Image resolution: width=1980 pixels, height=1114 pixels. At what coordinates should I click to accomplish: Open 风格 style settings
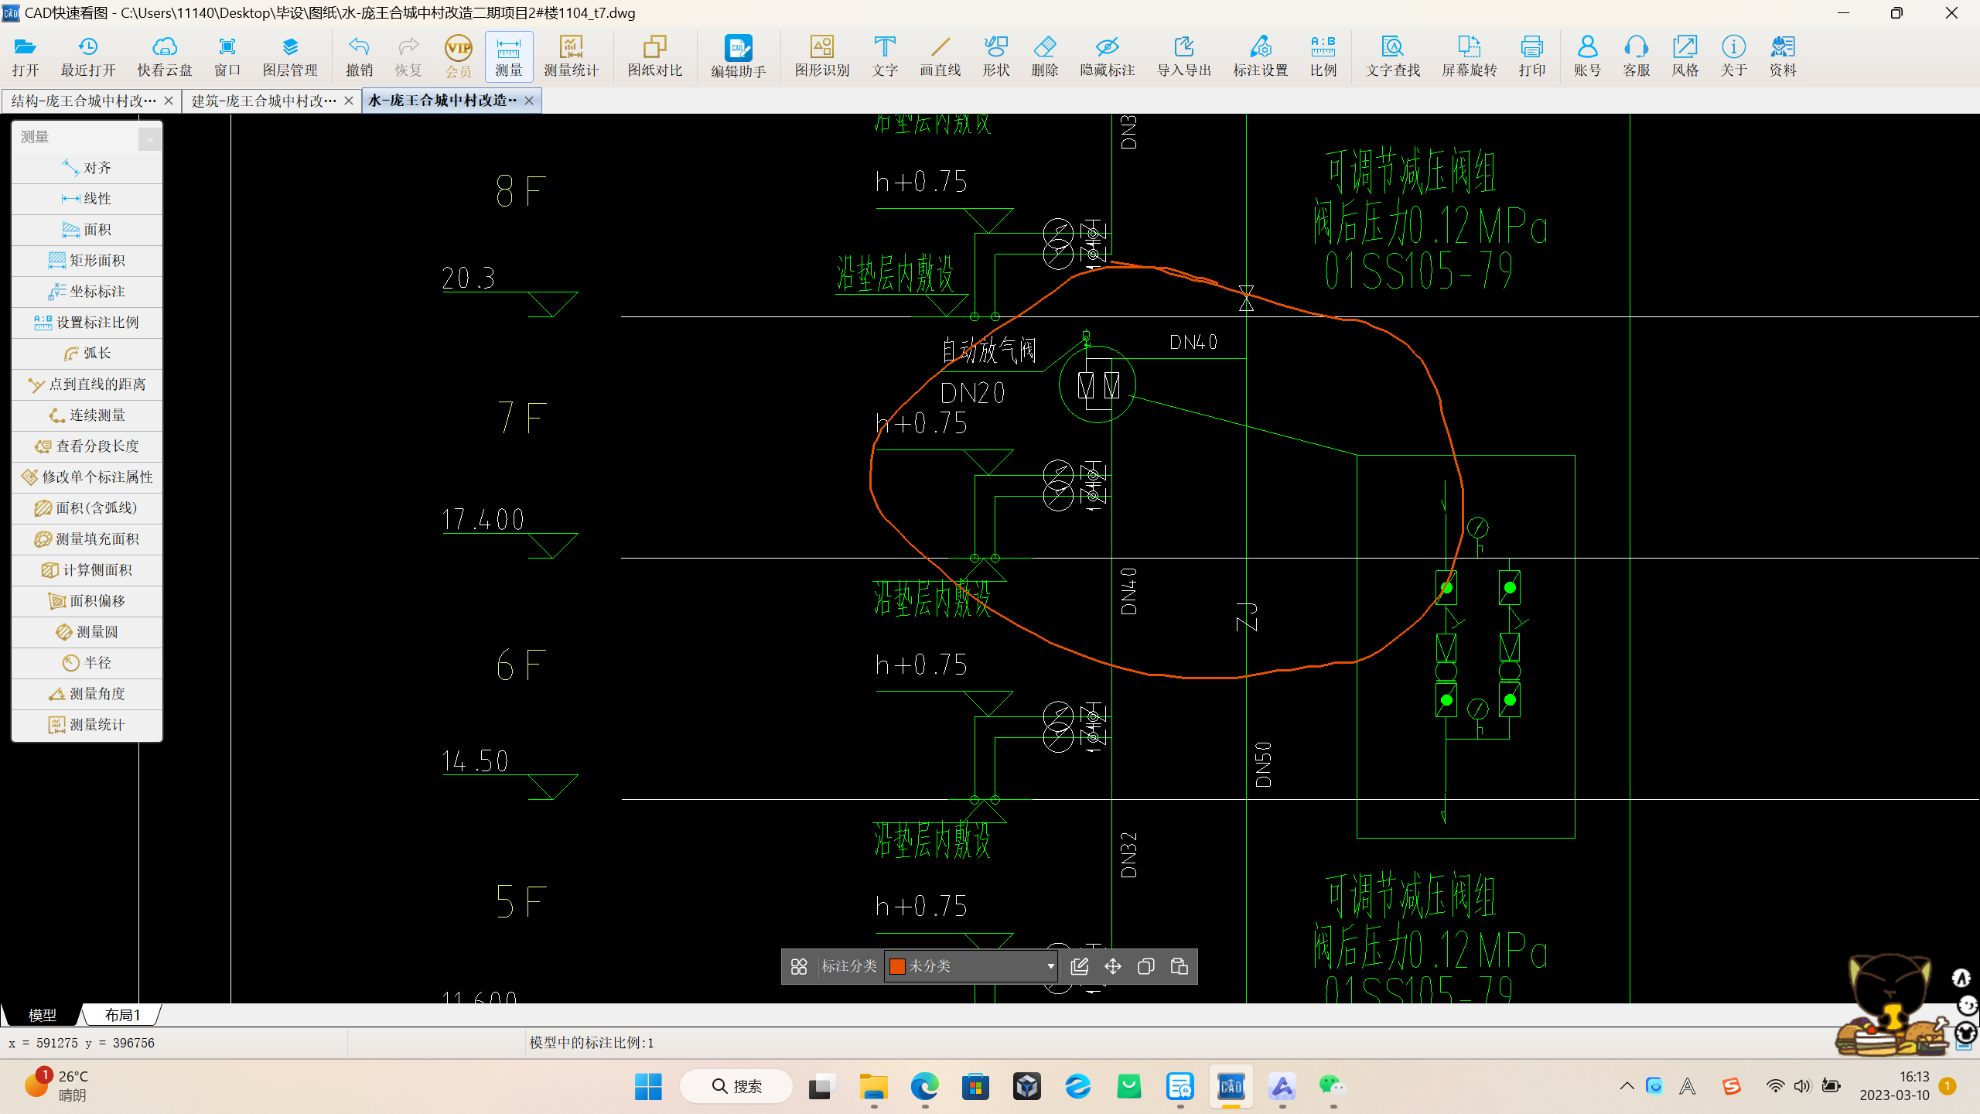(1685, 56)
